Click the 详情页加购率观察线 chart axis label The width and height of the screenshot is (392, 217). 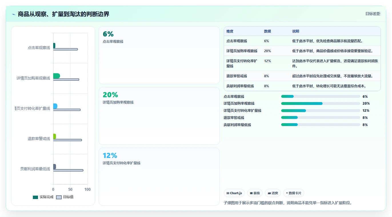pyautogui.click(x=33, y=78)
